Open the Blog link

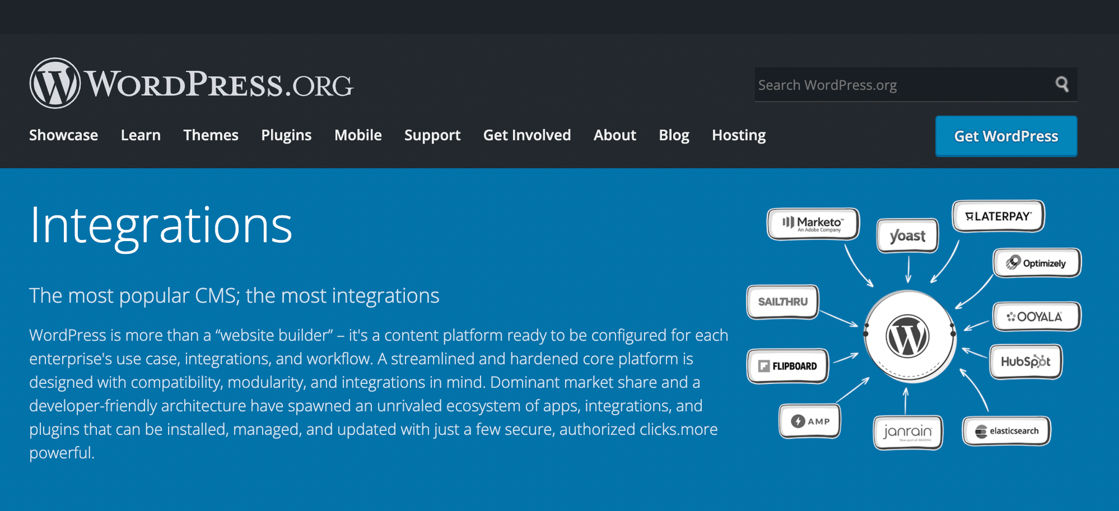tap(674, 135)
